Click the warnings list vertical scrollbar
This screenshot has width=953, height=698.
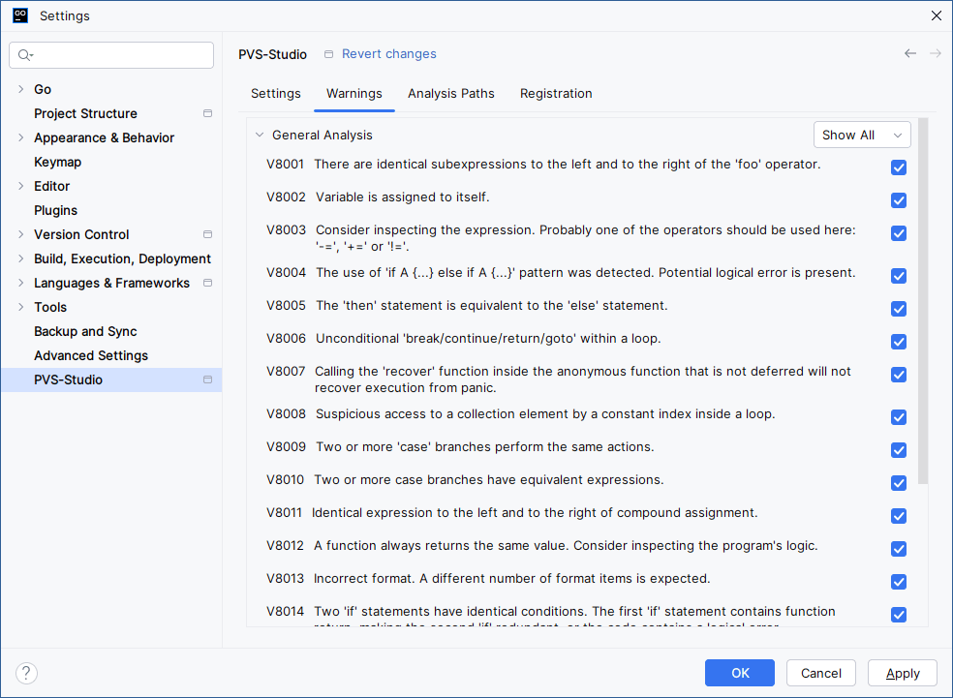(x=923, y=300)
